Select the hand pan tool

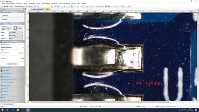coord(55,6)
